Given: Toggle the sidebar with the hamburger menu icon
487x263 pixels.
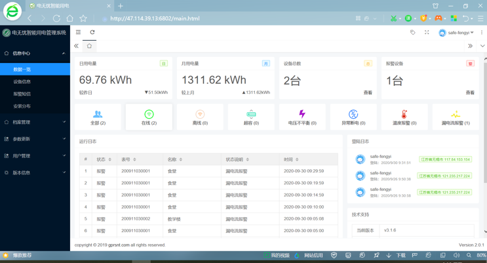Looking at the screenshot, I should point(79,32).
